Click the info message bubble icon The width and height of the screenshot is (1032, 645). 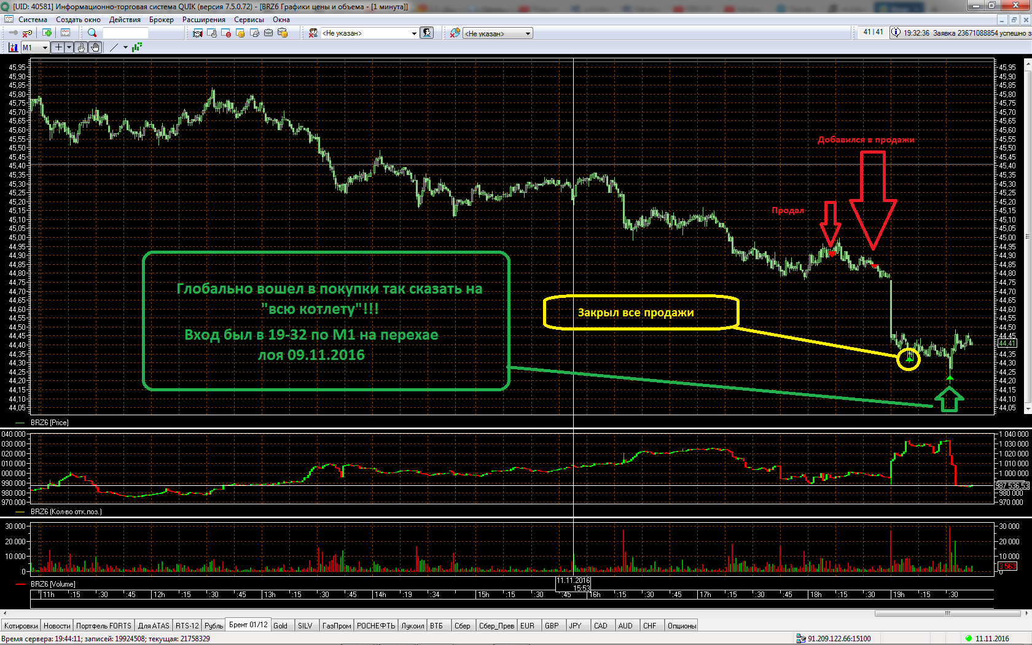(x=896, y=33)
